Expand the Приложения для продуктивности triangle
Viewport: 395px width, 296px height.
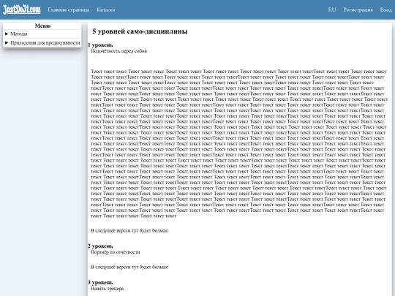click(x=7, y=43)
